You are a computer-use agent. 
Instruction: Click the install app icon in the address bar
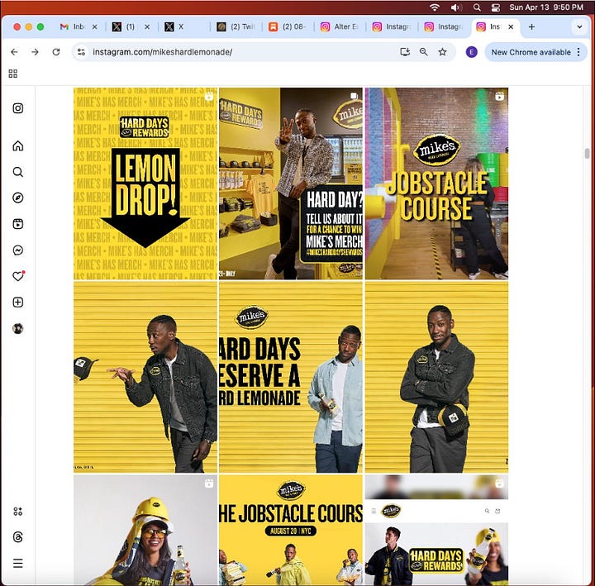coord(405,52)
